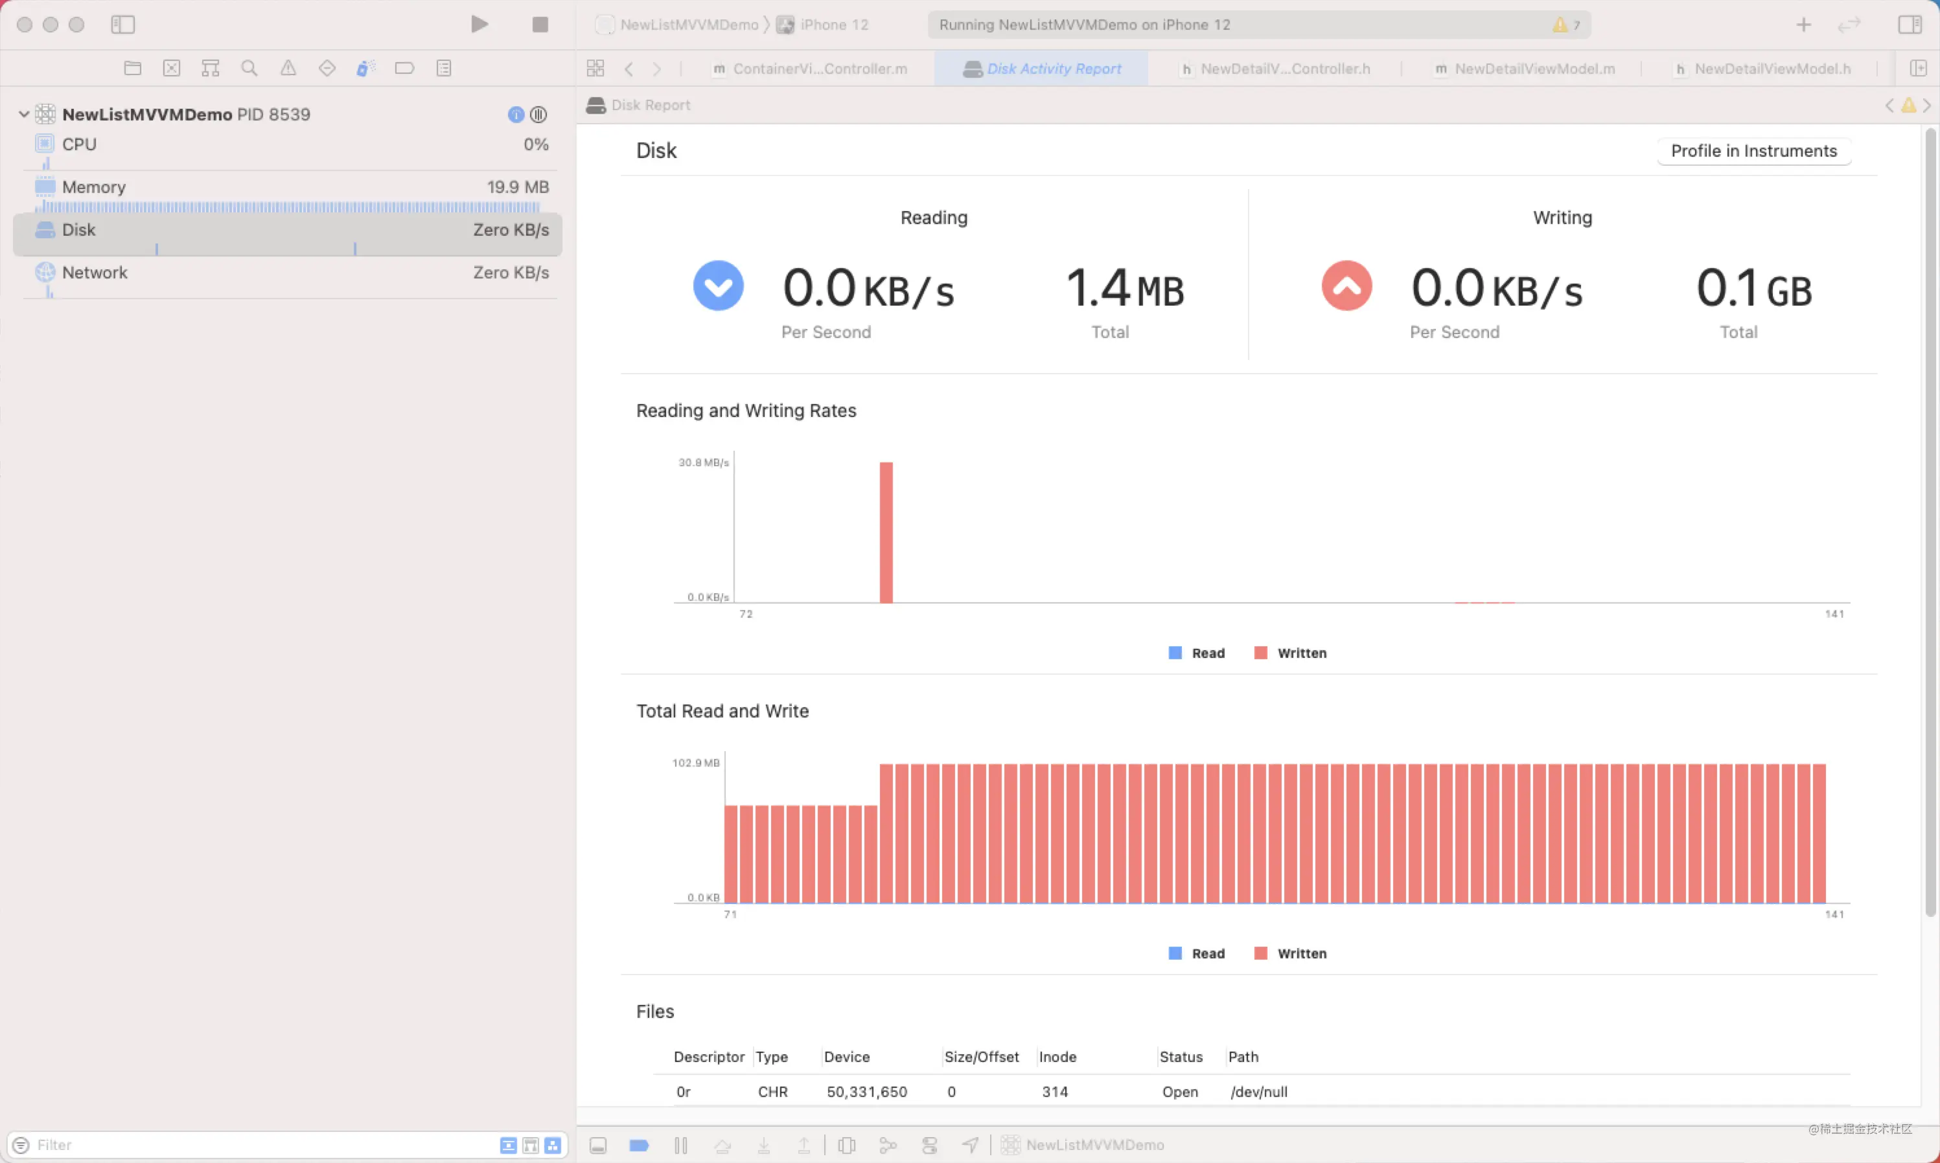Deactivate breakpoints toggle in debug bar
Screen dimensions: 1940x1163
(x=639, y=1145)
